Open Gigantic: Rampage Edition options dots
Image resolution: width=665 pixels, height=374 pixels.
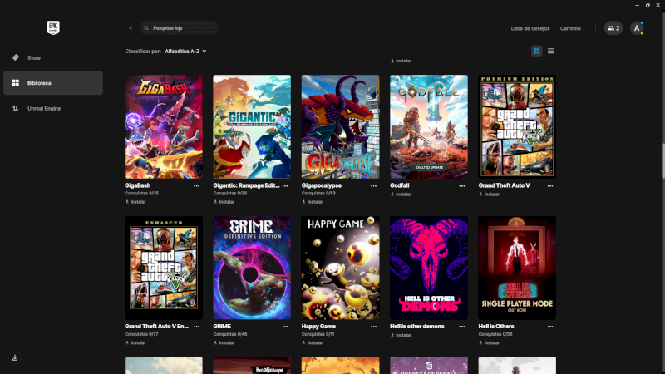pos(285,185)
